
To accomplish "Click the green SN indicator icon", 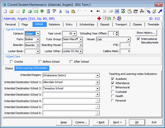I will [x=109, y=18].
